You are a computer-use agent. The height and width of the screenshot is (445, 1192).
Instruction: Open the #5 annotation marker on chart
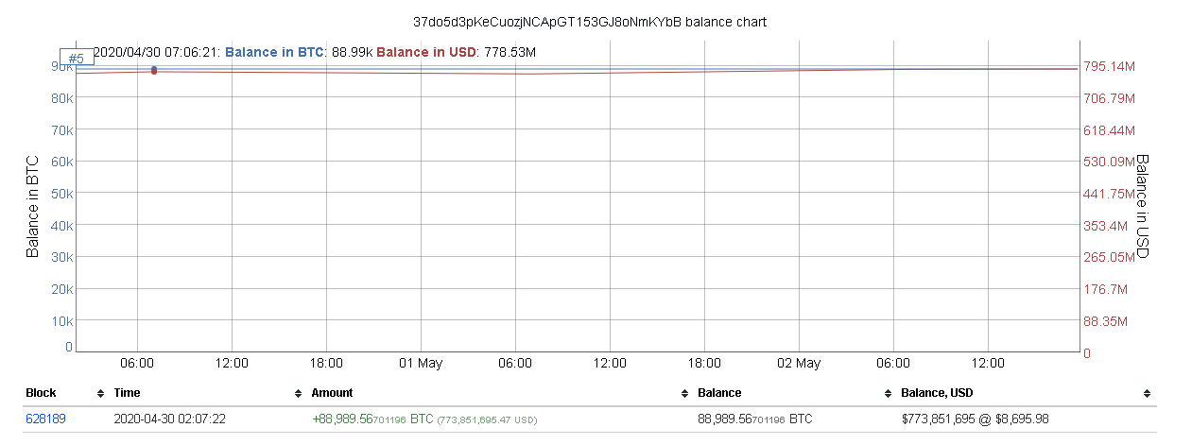(x=76, y=59)
